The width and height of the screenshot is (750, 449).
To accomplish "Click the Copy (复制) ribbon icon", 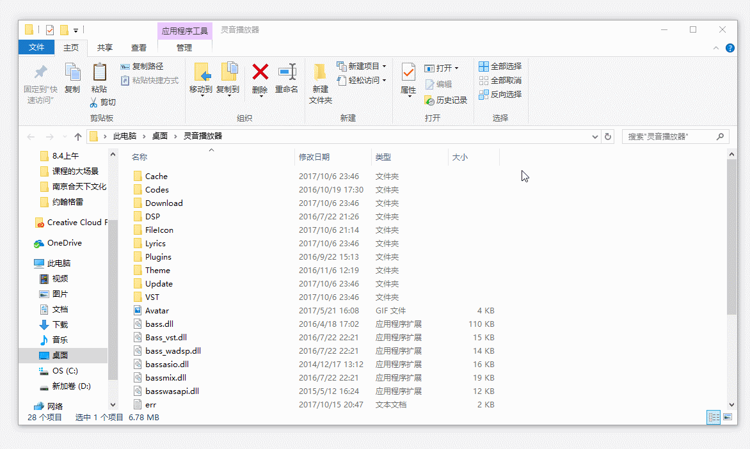I will pyautogui.click(x=72, y=73).
